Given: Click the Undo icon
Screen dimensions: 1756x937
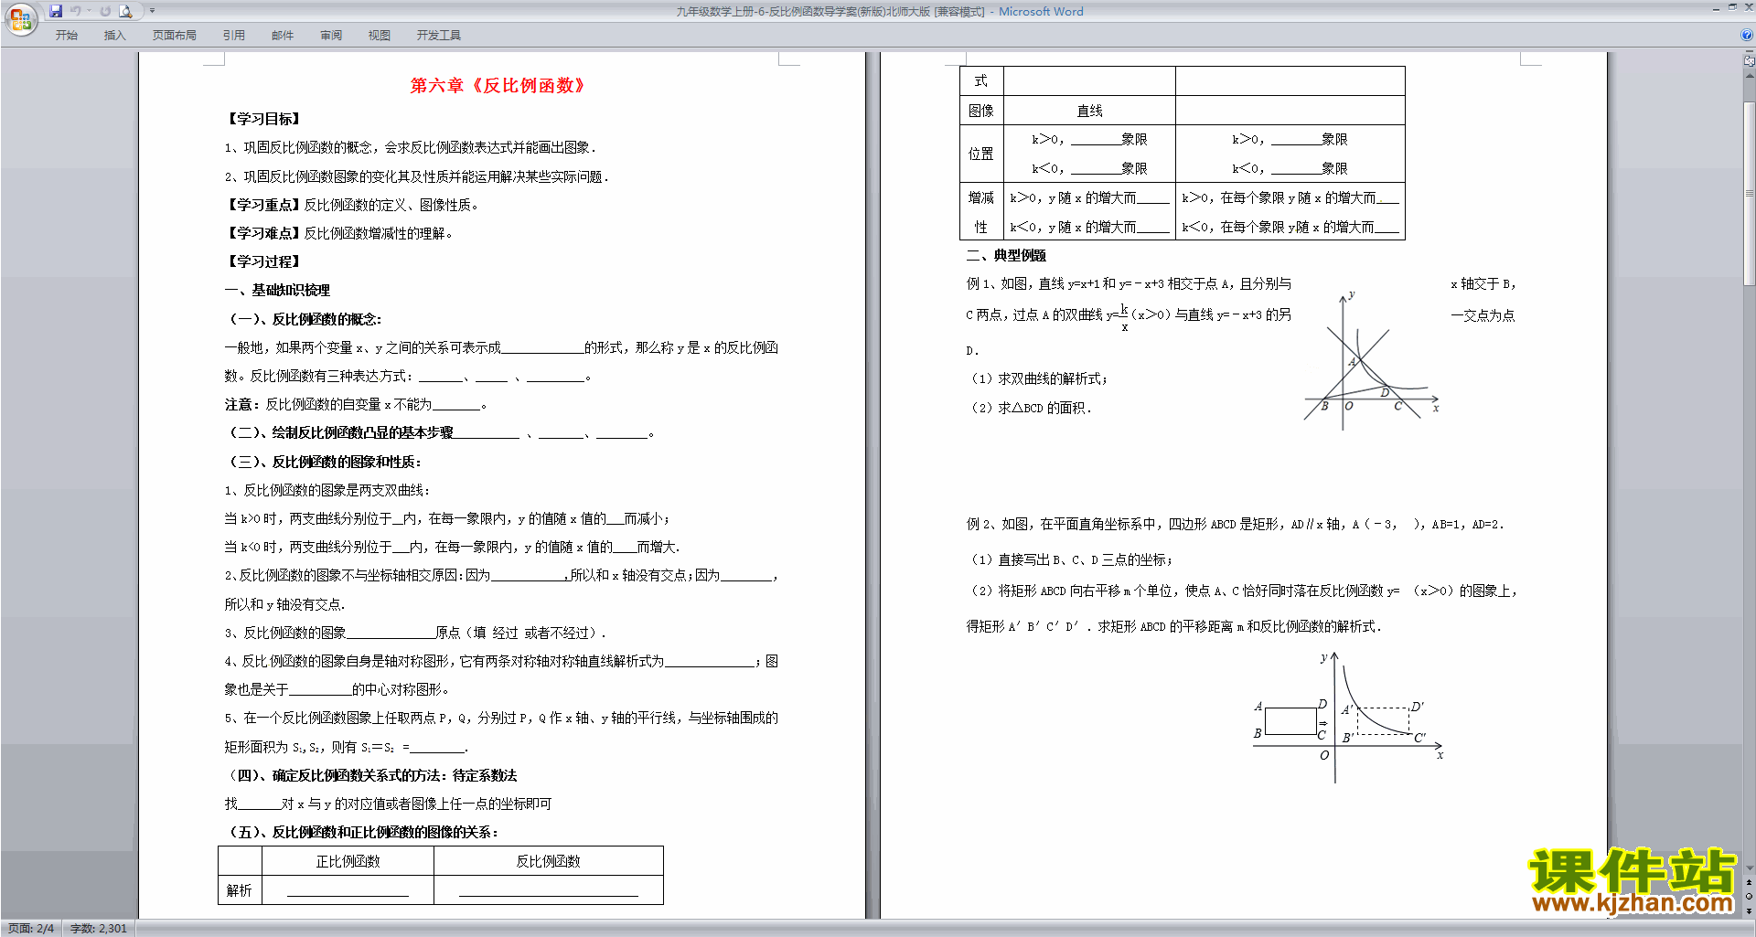Looking at the screenshot, I should pyautogui.click(x=76, y=11).
